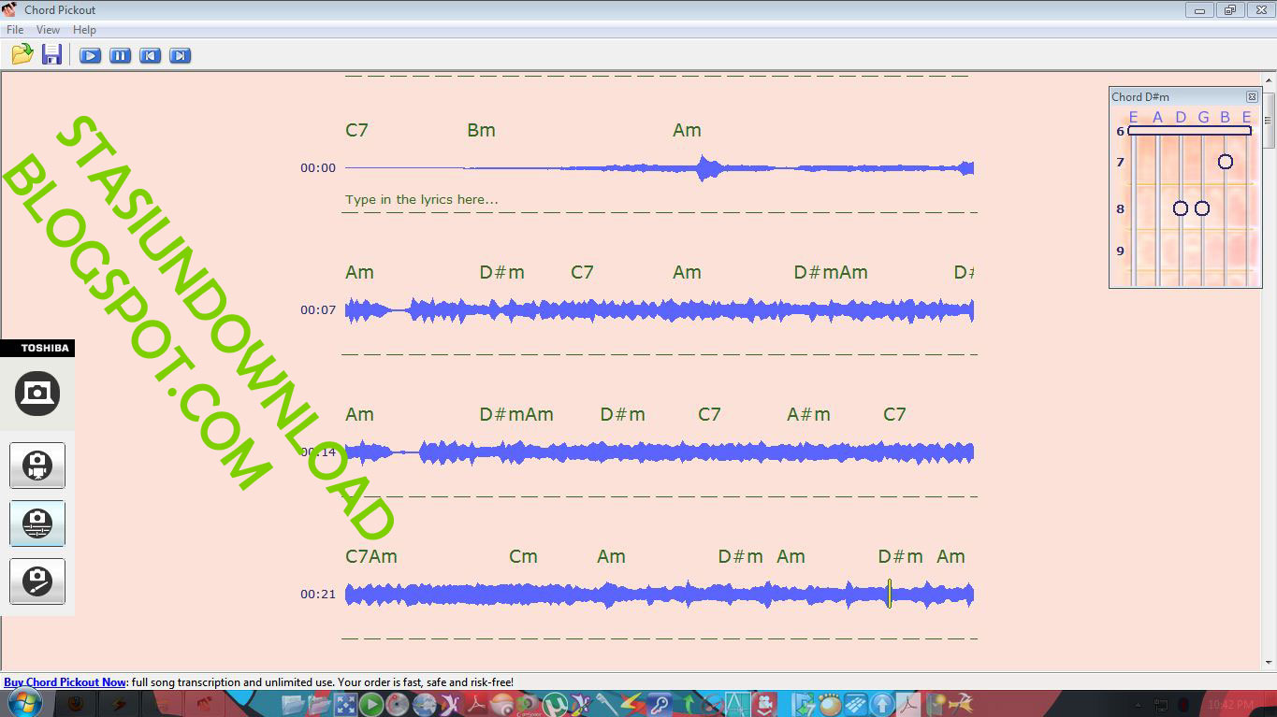Click the waveform of the 00:00 line
This screenshot has height=717, width=1277.
click(x=660, y=168)
